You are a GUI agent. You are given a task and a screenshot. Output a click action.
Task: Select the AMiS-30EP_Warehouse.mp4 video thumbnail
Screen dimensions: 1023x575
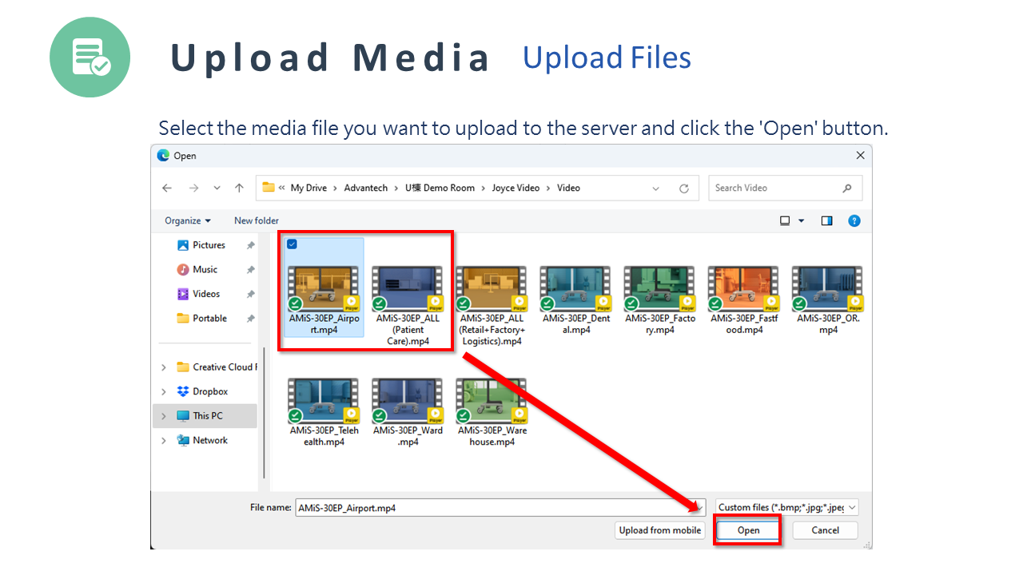coord(492,402)
